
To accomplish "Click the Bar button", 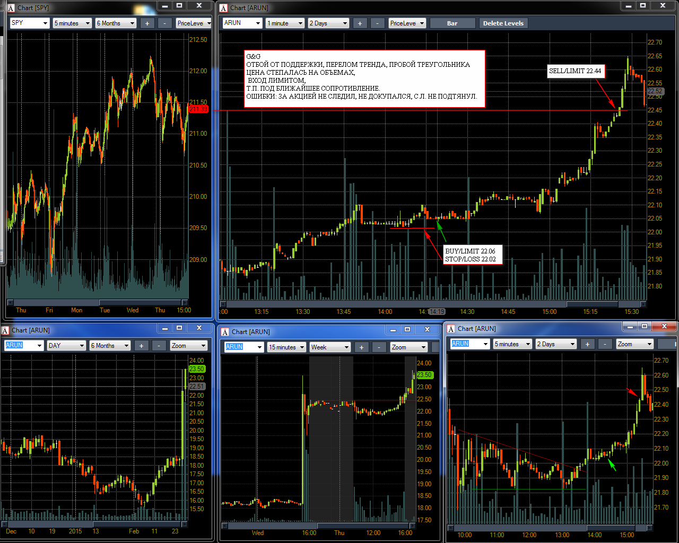I will pos(452,23).
